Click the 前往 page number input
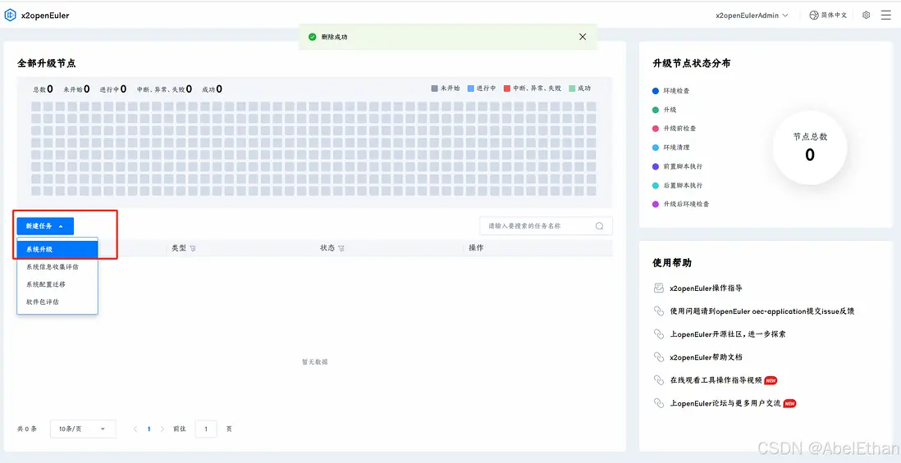Viewport: 901px width, 463px height. 206,429
